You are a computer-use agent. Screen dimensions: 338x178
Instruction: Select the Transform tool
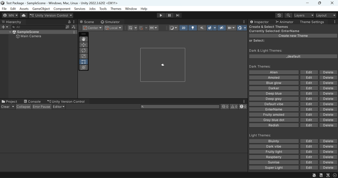point(84,68)
